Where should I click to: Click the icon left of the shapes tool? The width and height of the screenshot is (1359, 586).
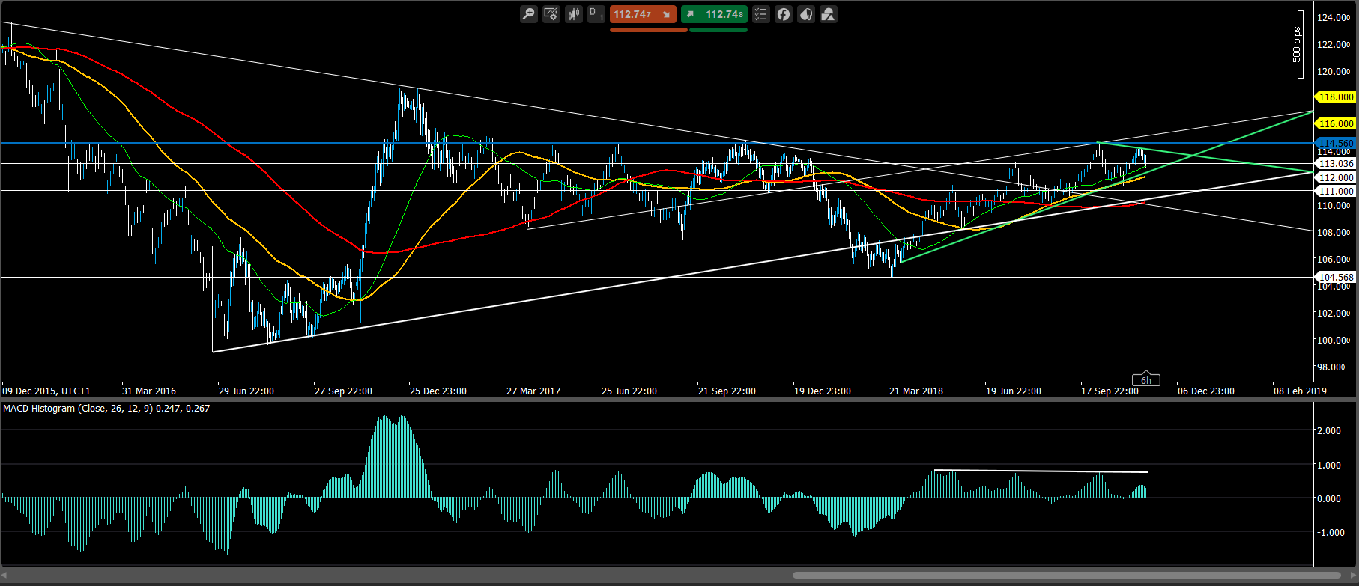pos(806,14)
